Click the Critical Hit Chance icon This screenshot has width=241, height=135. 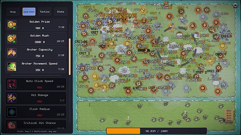(x=12, y=125)
